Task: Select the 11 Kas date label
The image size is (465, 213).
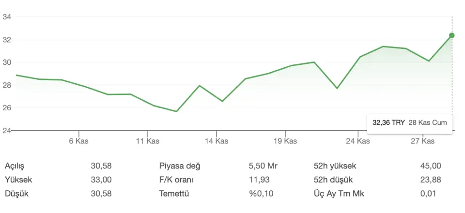Action: [x=148, y=141]
